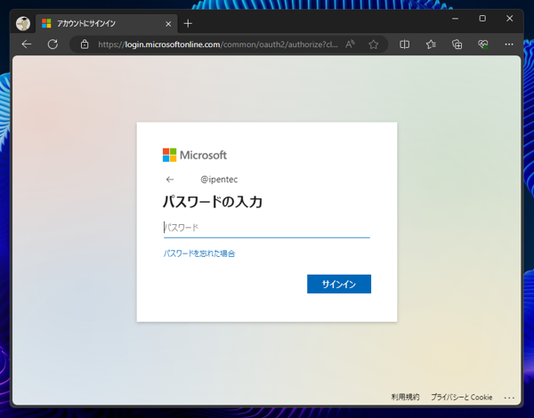Open 利用規約 footer link
The image size is (534, 418).
(405, 397)
